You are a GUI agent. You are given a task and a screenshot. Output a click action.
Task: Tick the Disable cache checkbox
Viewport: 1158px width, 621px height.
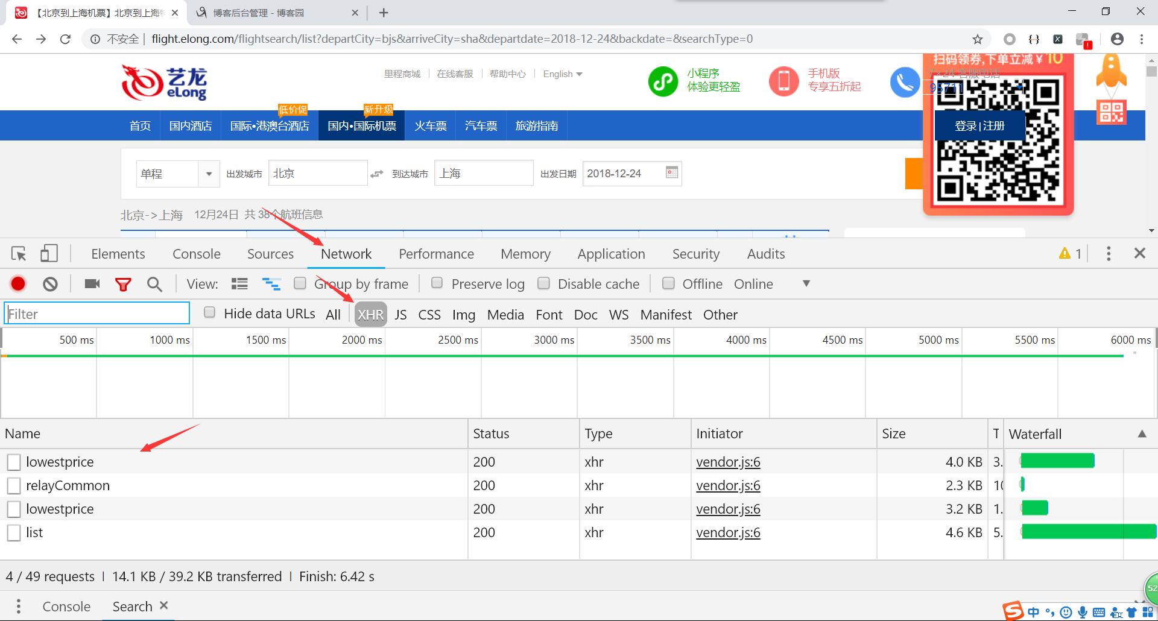point(543,283)
